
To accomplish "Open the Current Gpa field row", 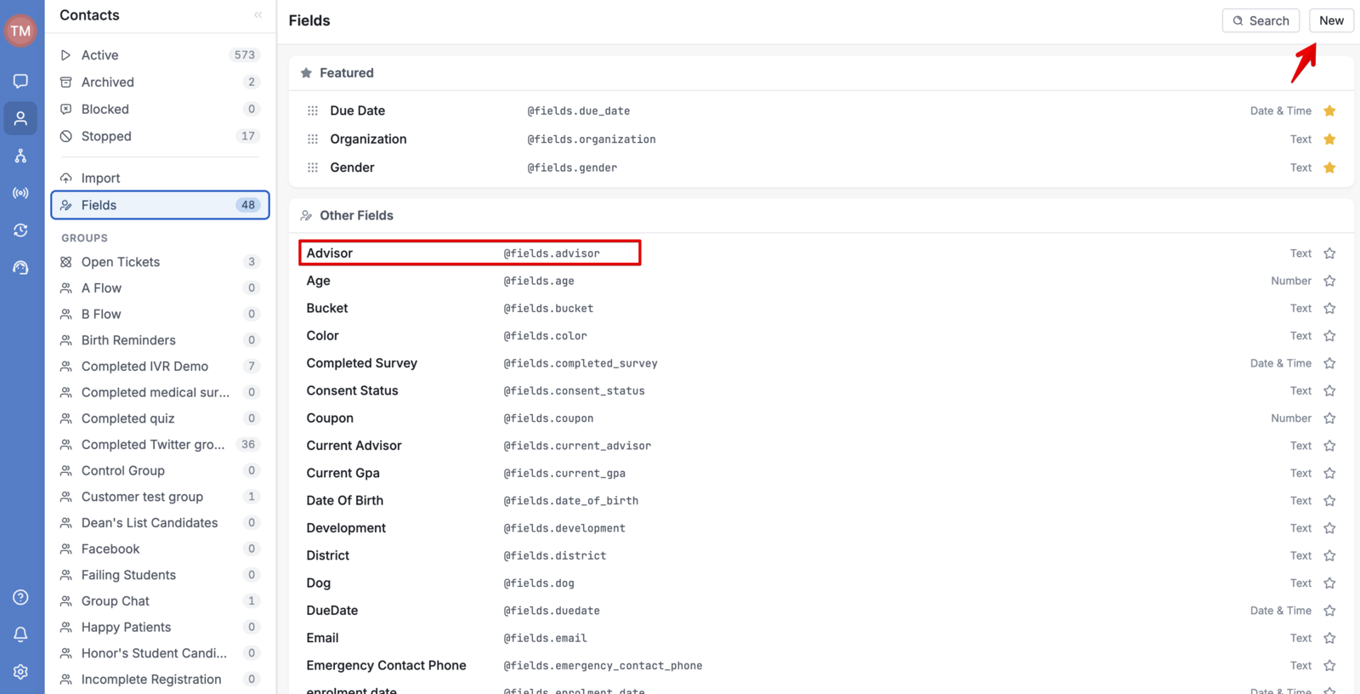I will pyautogui.click(x=821, y=473).
